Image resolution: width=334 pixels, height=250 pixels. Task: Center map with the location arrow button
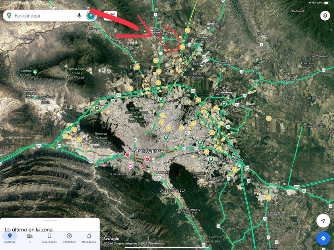(323, 221)
